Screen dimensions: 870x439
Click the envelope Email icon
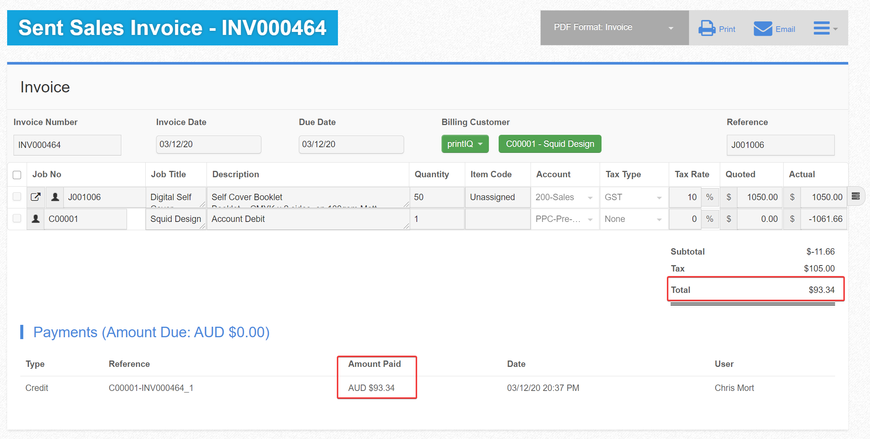pyautogui.click(x=763, y=29)
